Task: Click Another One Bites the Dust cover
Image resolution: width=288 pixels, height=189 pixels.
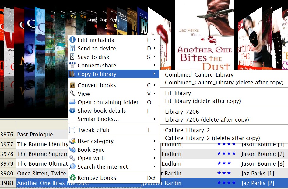Action: (x=204, y=35)
